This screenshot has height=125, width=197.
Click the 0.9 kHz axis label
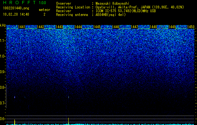point(2,72)
